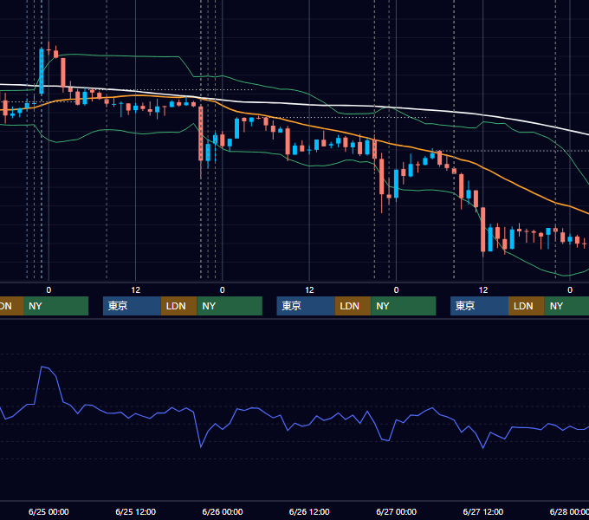The height and width of the screenshot is (520, 589).
Task: Click the tall blue candle before 6/25 00:00
Action: pyautogui.click(x=42, y=71)
